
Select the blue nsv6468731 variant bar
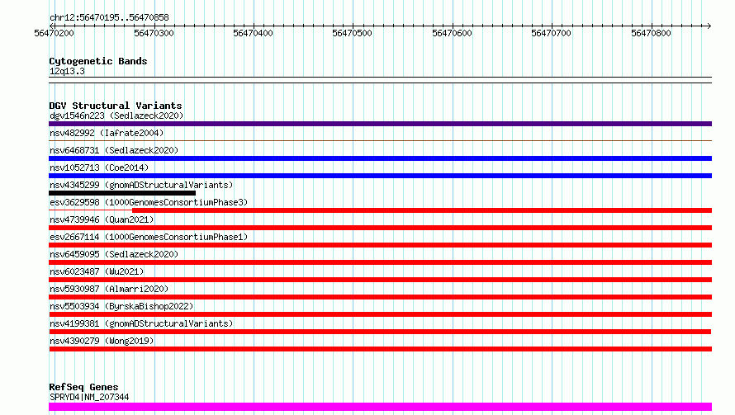(x=380, y=158)
